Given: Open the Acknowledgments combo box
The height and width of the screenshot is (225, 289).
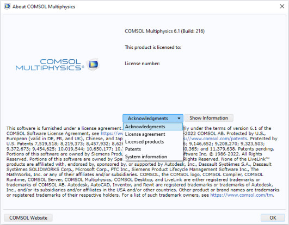Looking at the screenshot, I should tap(153, 118).
